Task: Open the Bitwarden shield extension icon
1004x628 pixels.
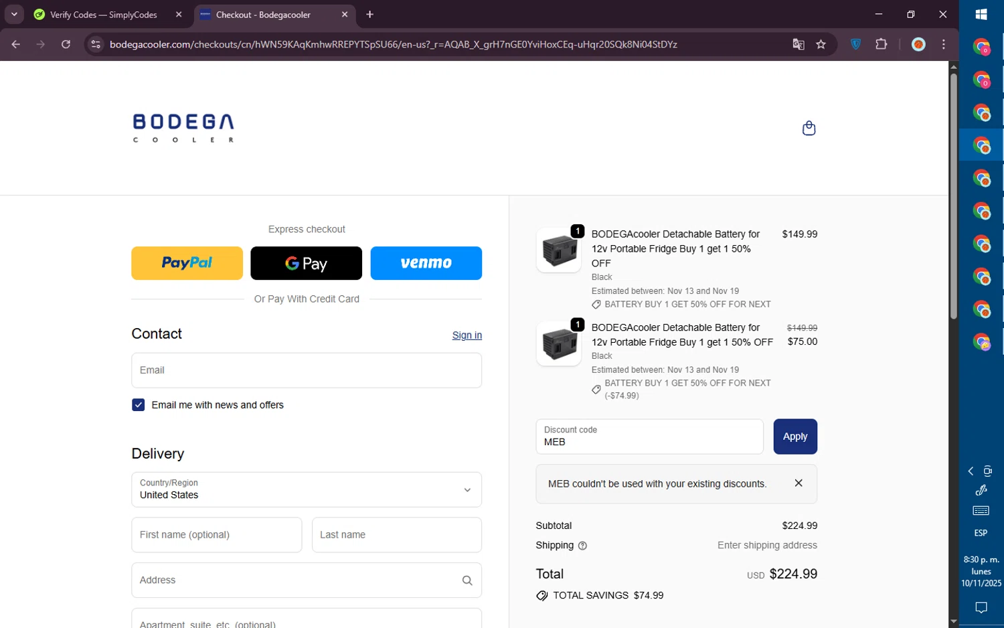Action: click(855, 44)
